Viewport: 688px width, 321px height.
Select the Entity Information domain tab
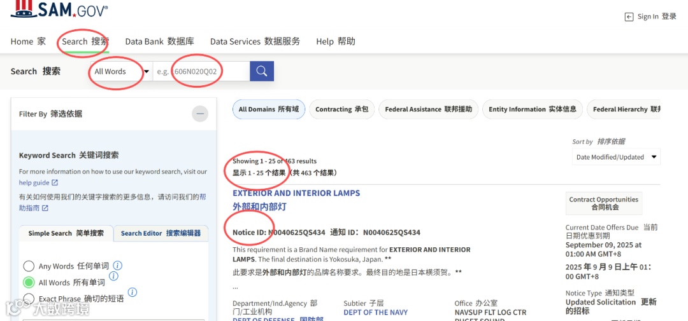coord(532,109)
